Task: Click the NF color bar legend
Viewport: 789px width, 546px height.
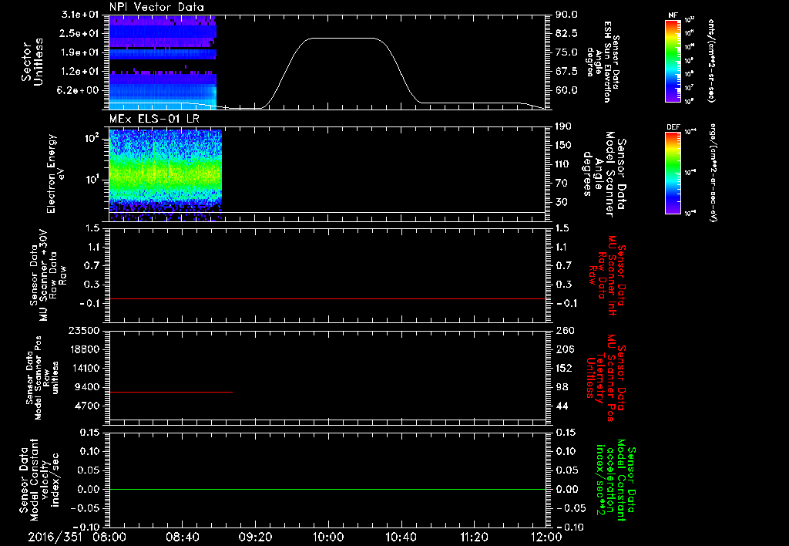Action: tap(673, 60)
